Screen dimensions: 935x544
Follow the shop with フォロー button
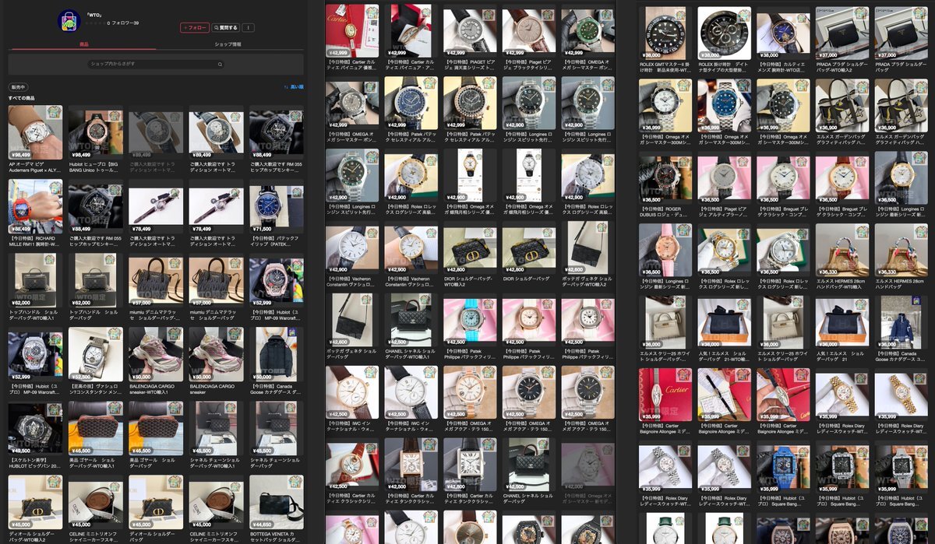tap(195, 27)
